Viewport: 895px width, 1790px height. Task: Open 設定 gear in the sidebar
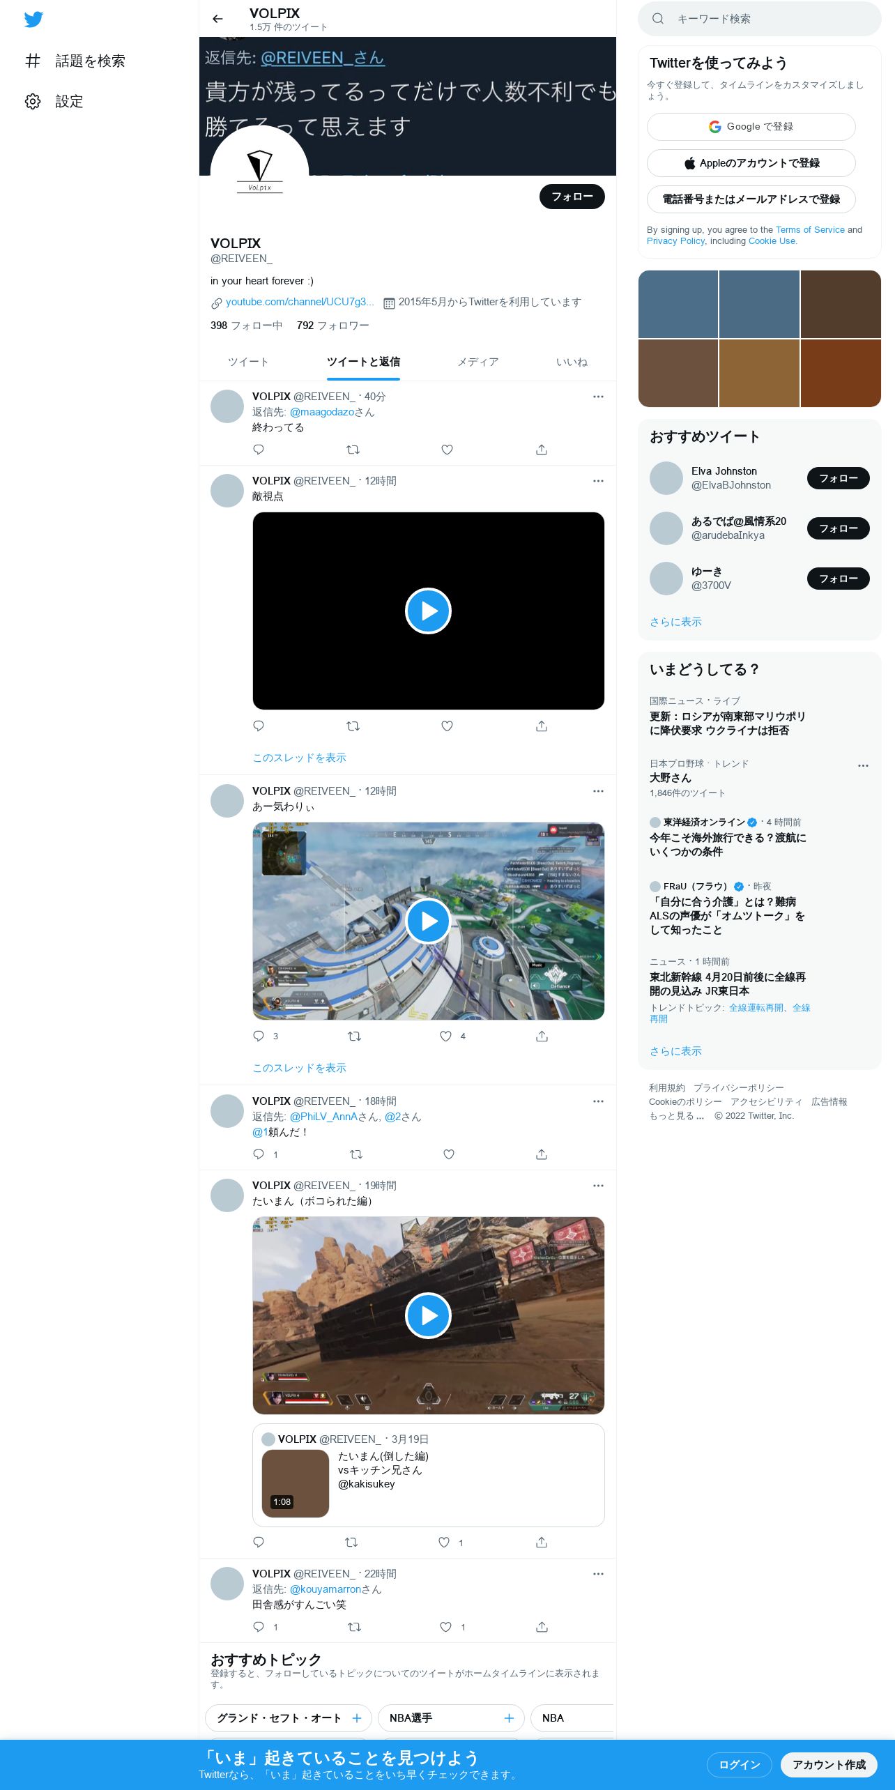[54, 102]
